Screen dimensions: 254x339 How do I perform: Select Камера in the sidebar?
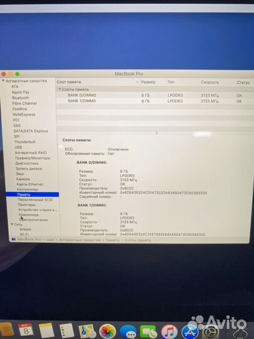[x=23, y=179]
